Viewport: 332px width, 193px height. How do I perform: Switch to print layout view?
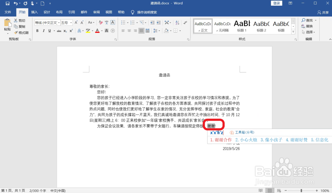(x=270, y=190)
